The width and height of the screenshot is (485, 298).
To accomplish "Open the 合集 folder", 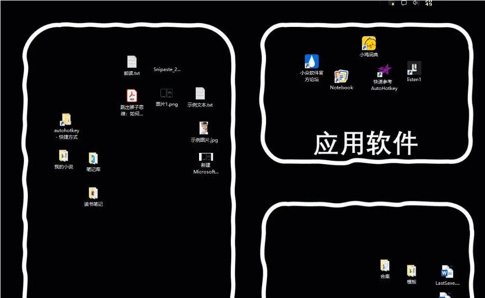I will click(x=384, y=265).
